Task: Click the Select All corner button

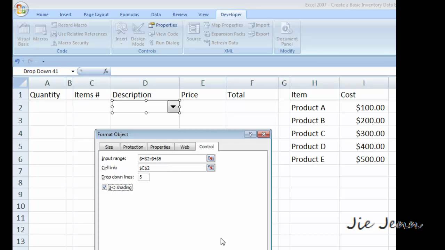Action: (x=21, y=83)
